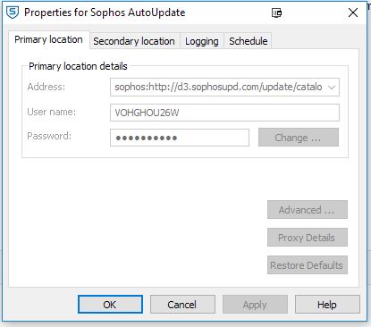
Task: Open Help for AutoUpdate properties
Action: point(327,305)
